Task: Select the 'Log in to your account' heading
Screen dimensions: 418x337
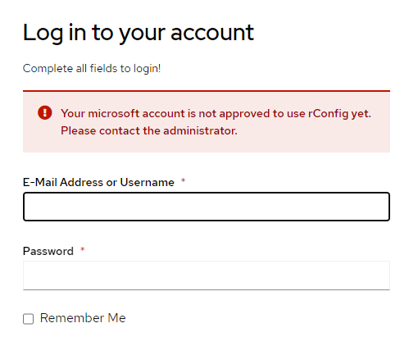Action: click(139, 33)
